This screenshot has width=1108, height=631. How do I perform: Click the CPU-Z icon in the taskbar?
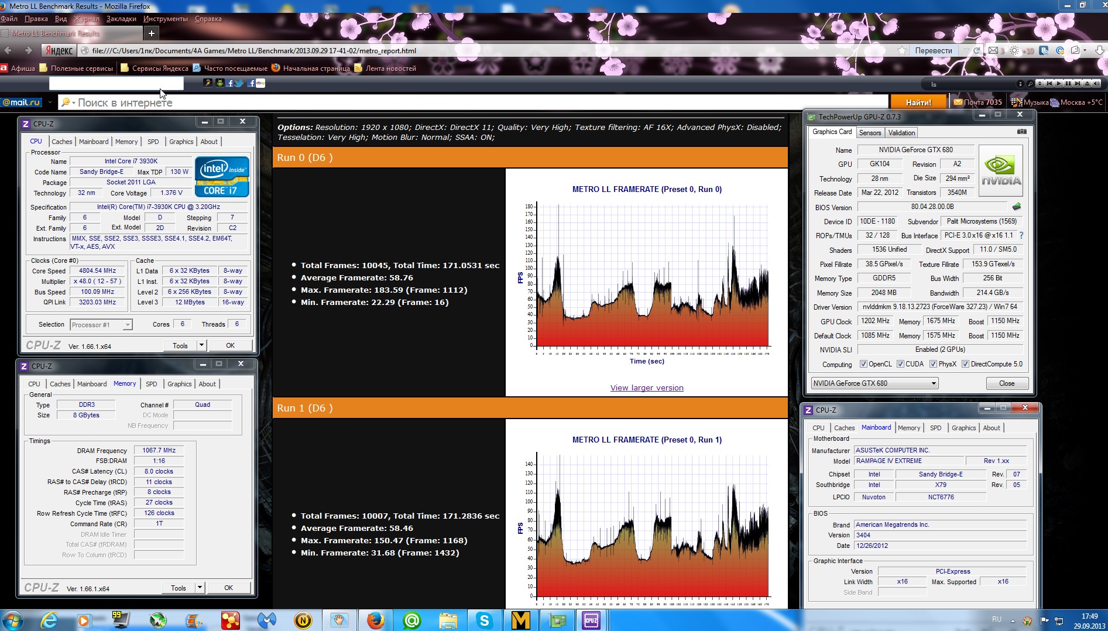591,620
